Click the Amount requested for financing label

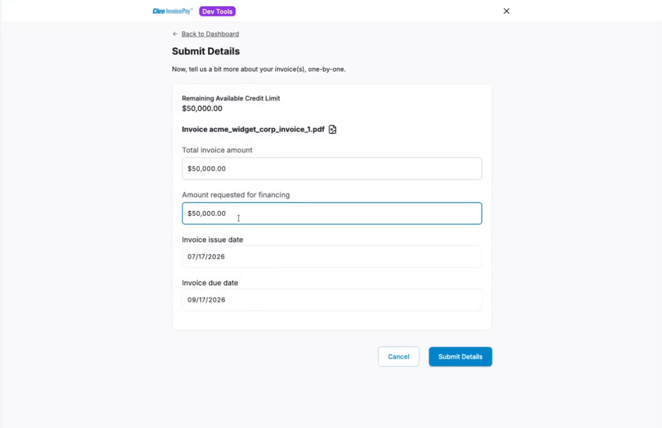(236, 195)
